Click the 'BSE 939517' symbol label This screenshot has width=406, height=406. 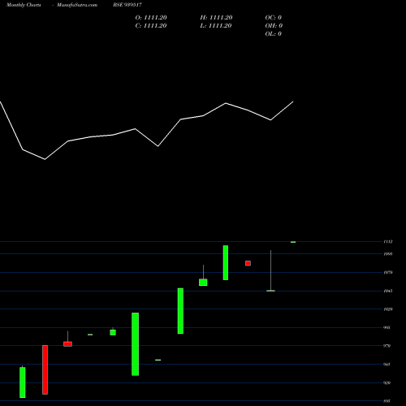click(x=127, y=5)
